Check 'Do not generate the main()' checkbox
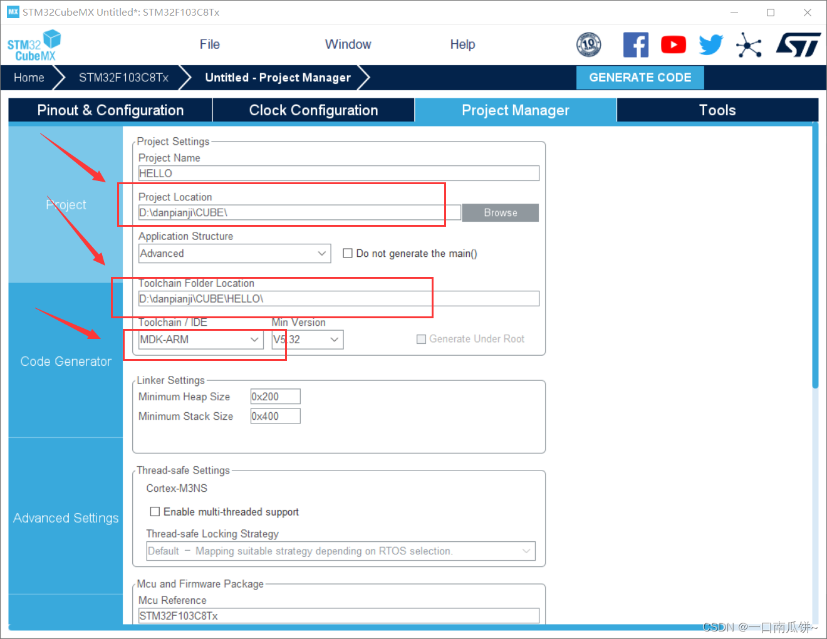 pyautogui.click(x=348, y=253)
